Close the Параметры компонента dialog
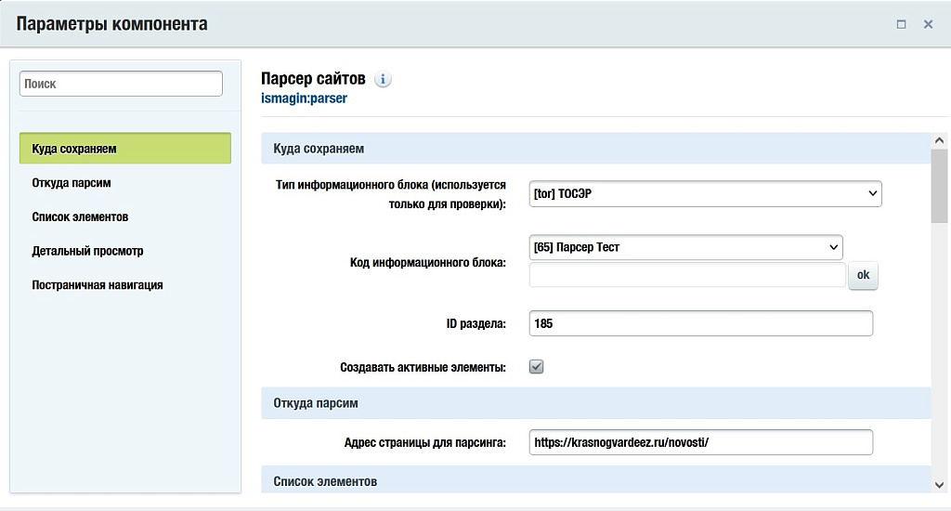Image resolution: width=951 pixels, height=511 pixels. 928,24
